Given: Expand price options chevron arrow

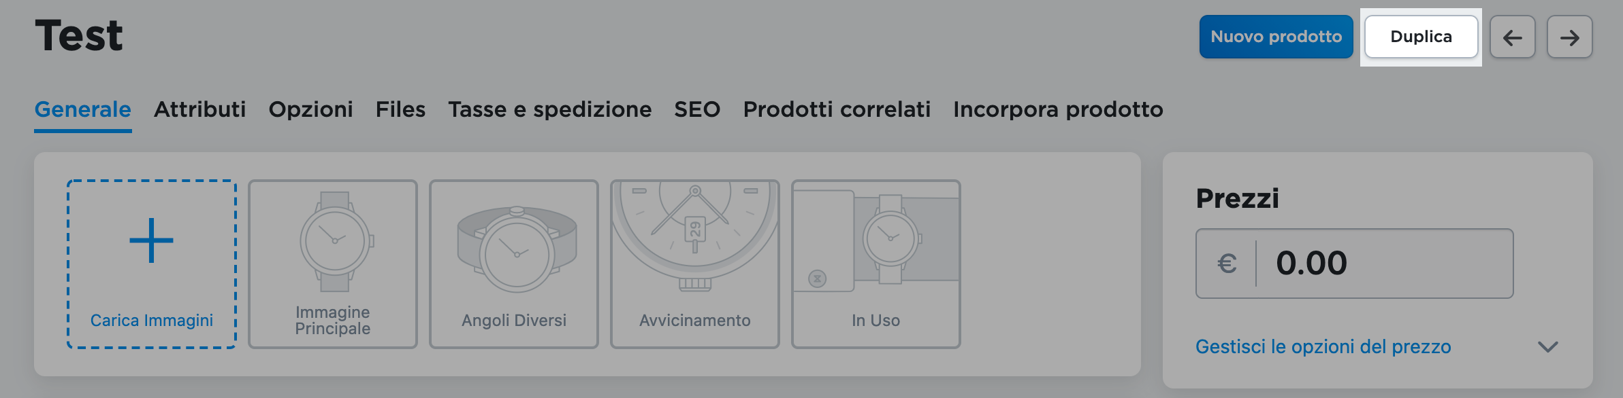Looking at the screenshot, I should click(x=1547, y=347).
